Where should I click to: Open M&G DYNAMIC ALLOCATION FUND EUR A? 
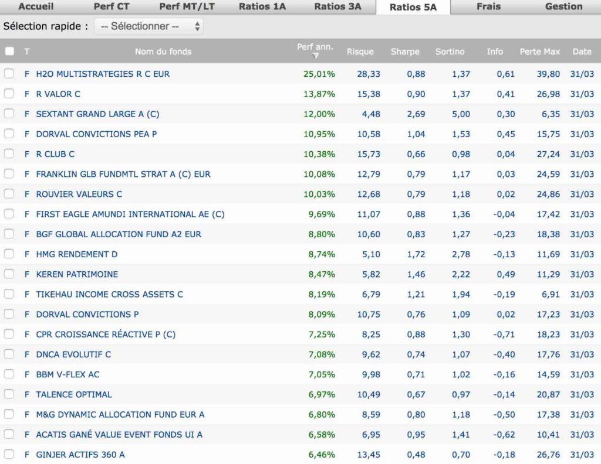click(x=120, y=415)
